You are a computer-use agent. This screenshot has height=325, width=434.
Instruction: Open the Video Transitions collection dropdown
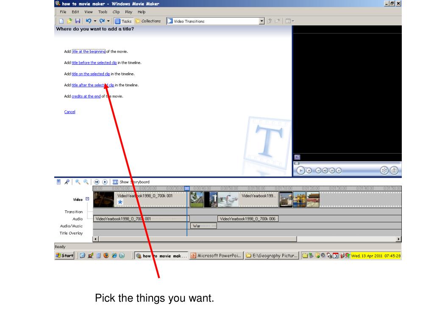tap(262, 21)
